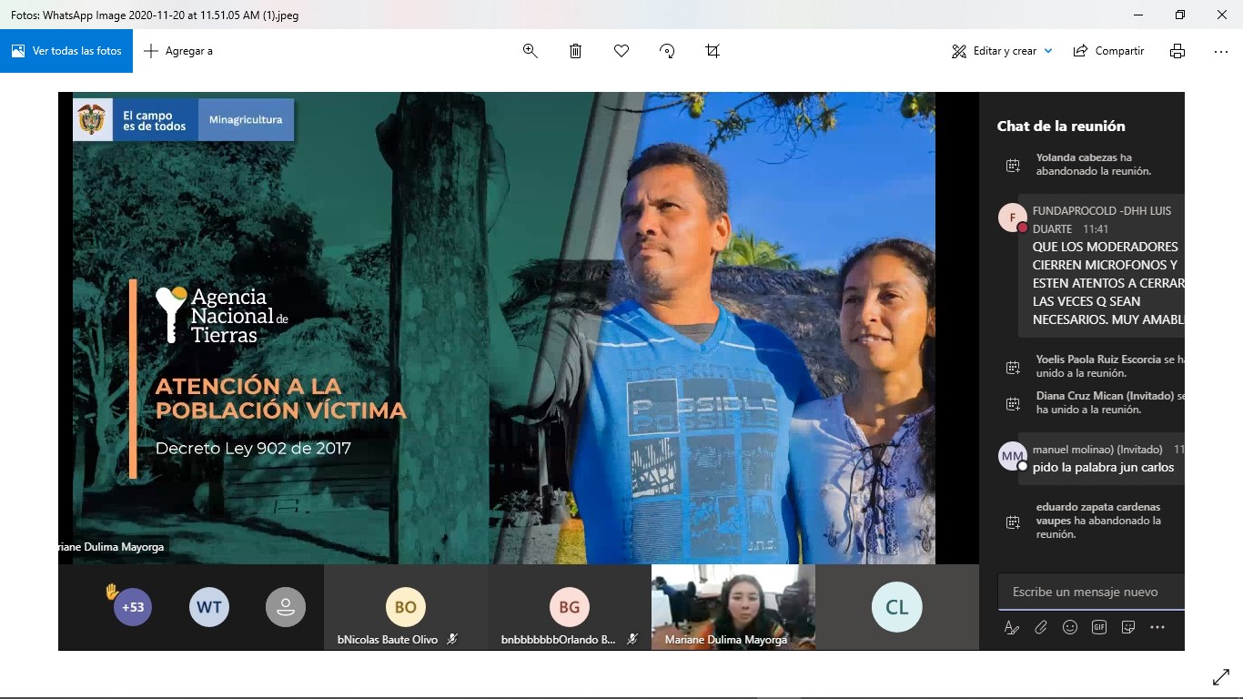Click the GIF icon below the message box
Image resolution: width=1243 pixels, height=699 pixels.
[1099, 627]
